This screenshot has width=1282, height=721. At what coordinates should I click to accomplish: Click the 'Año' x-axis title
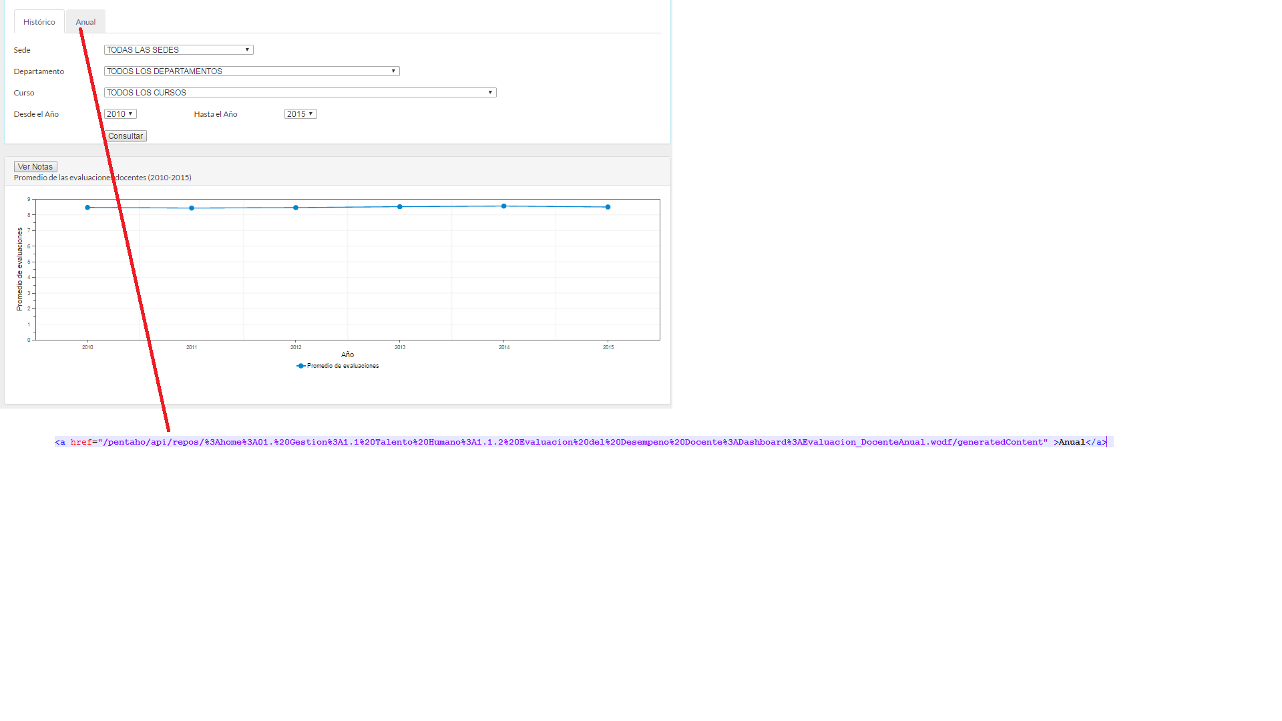point(347,354)
